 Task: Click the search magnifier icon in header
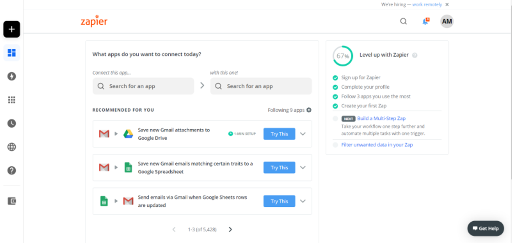[404, 21]
